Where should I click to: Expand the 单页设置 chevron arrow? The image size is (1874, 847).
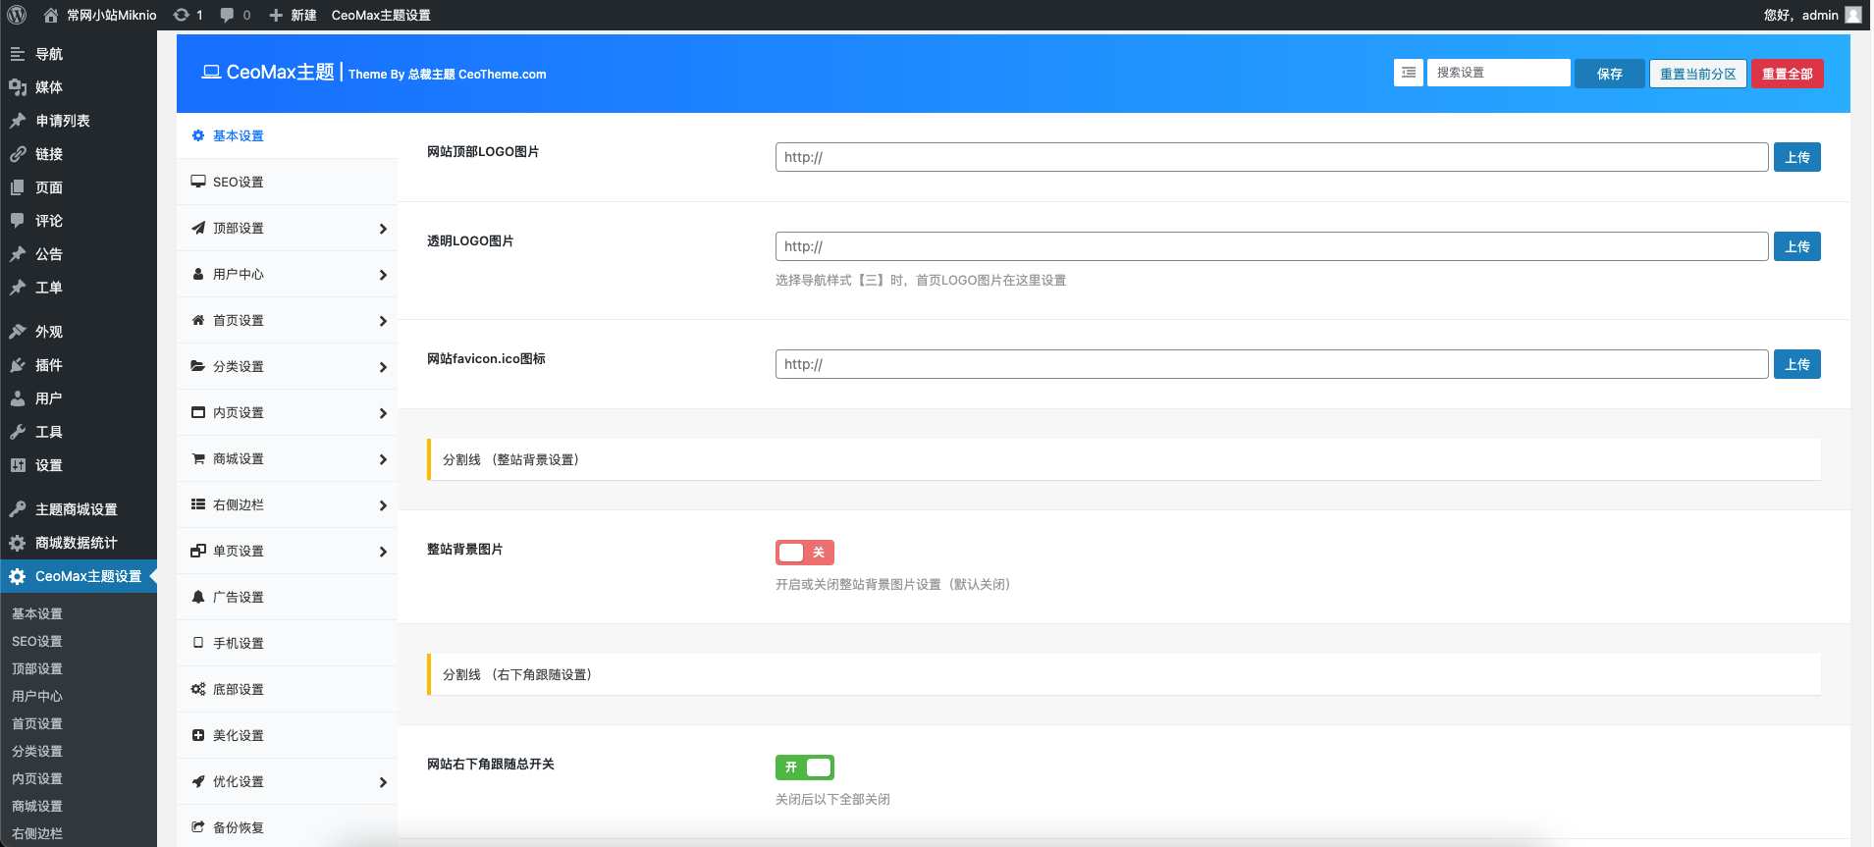pos(383,552)
